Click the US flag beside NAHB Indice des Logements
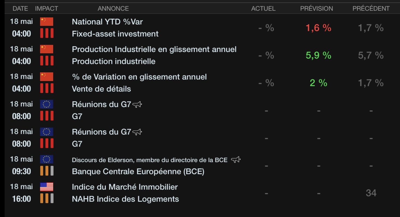This screenshot has width=400, height=217. [x=47, y=187]
